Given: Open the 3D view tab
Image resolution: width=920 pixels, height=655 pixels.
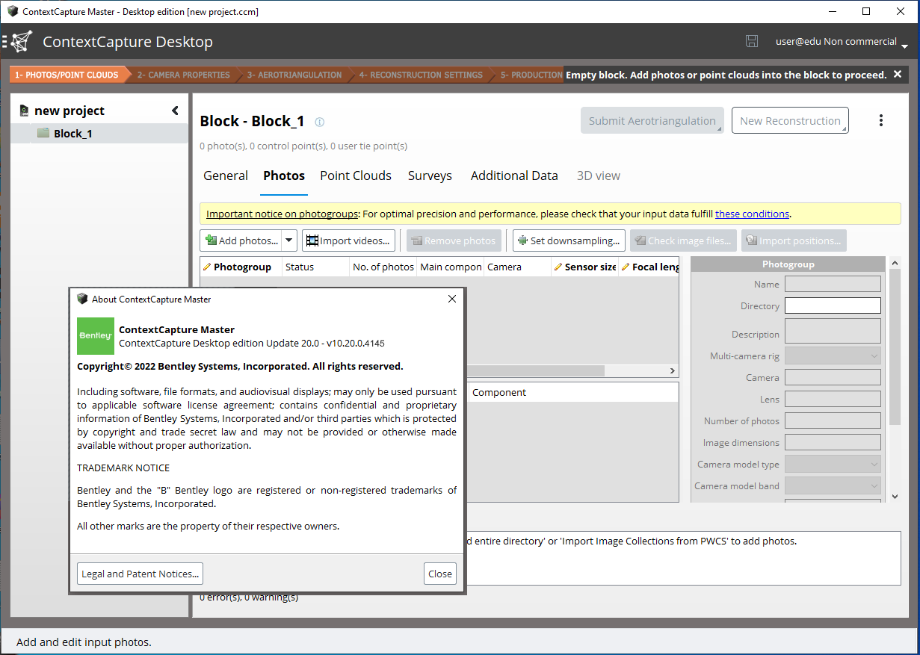Looking at the screenshot, I should coord(599,176).
